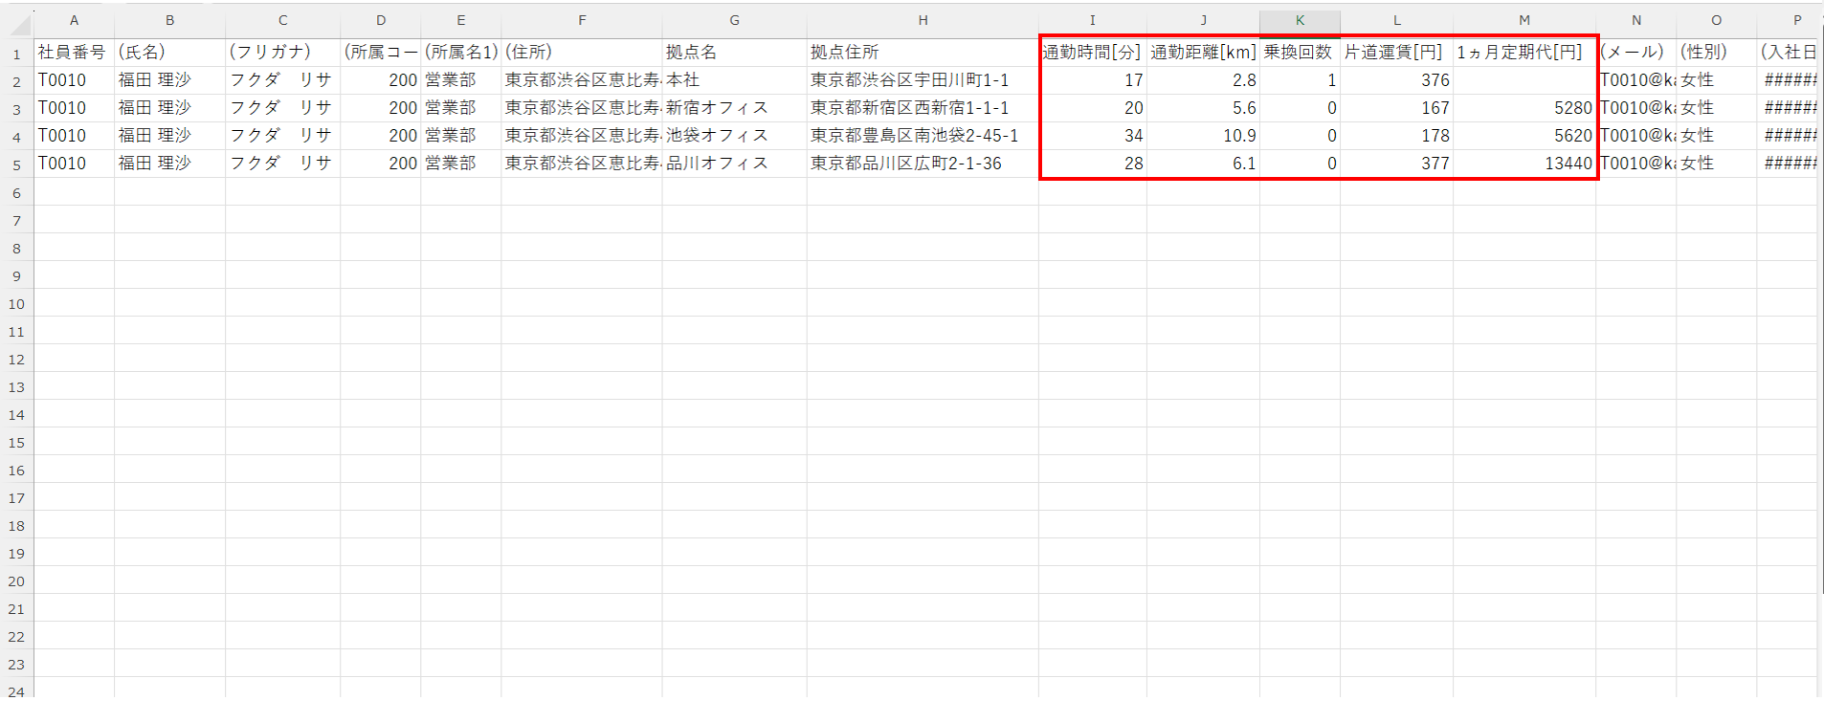Click the 新宿オフィス cell
This screenshot has width=1824, height=701.
(733, 108)
